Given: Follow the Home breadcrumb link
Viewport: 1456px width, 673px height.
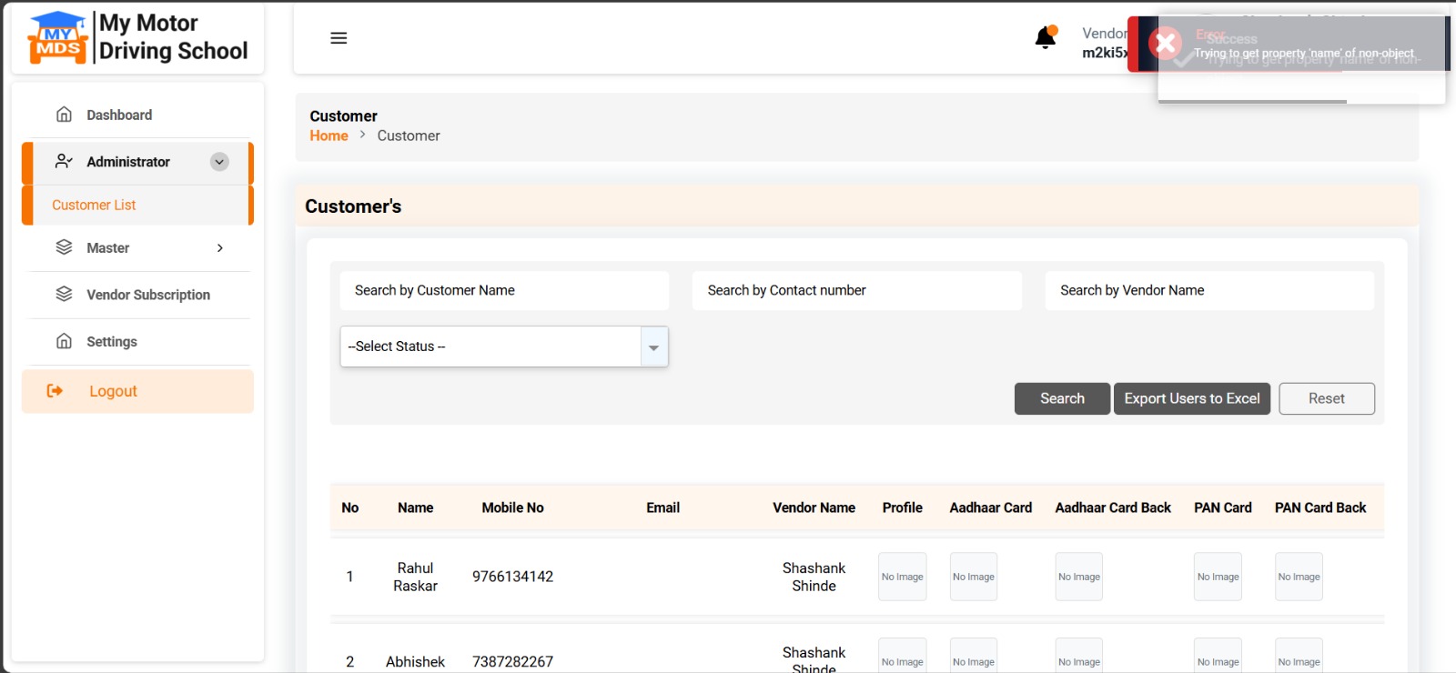Looking at the screenshot, I should tap(329, 136).
